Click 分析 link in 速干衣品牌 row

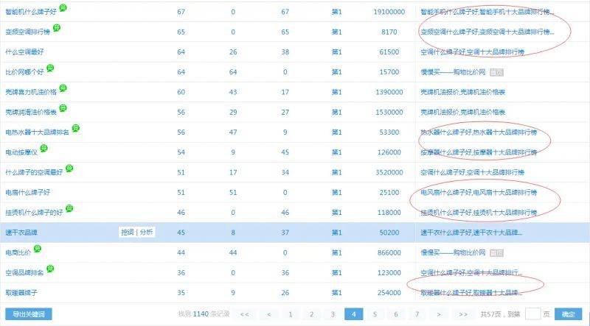146,232
